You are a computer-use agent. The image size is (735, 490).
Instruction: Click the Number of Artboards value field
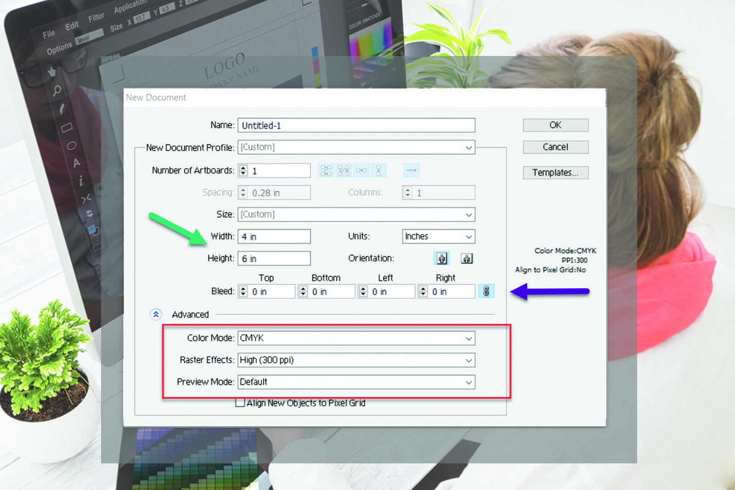[280, 170]
